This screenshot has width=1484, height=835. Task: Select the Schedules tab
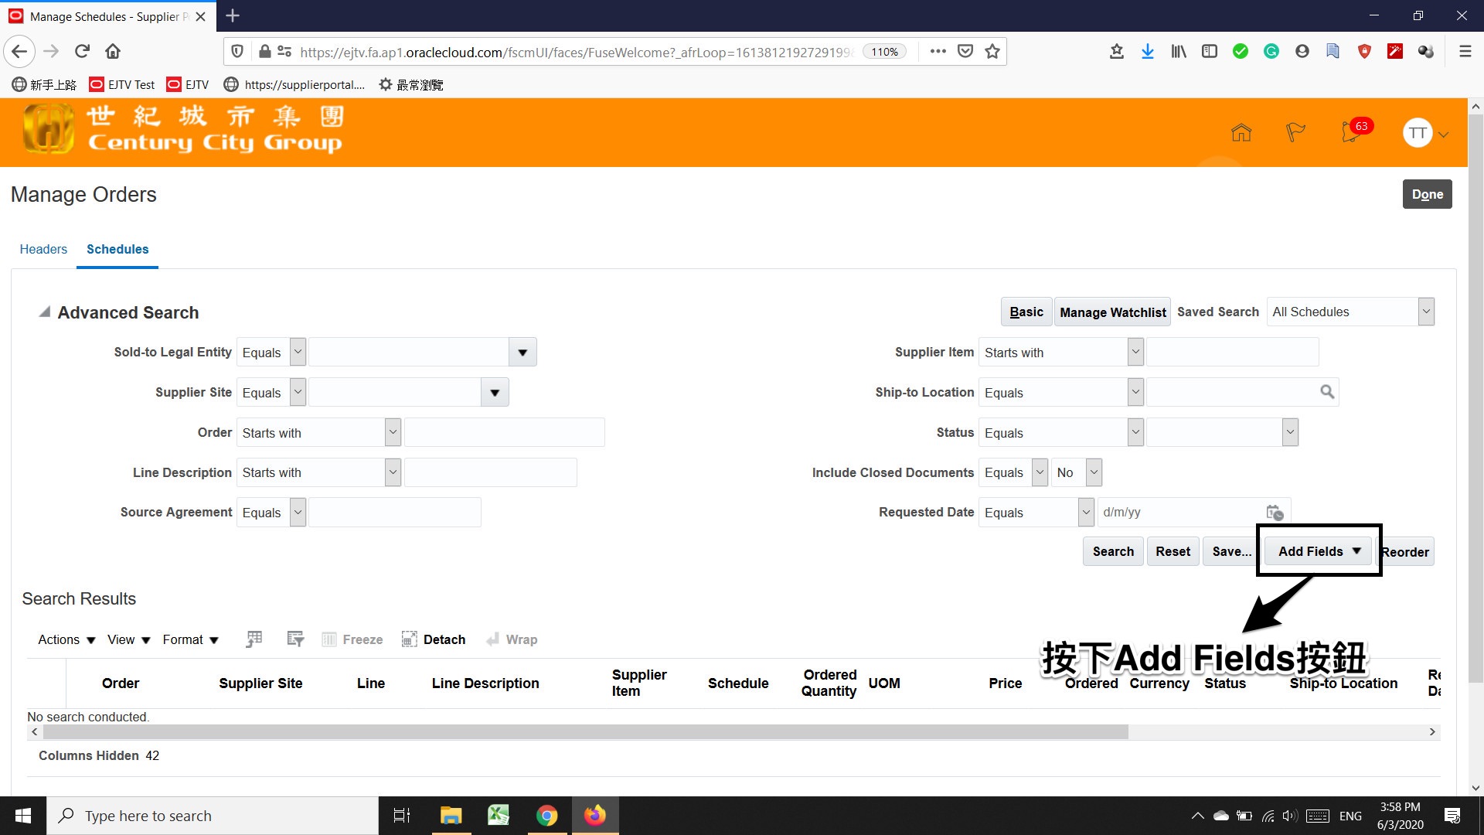117,249
